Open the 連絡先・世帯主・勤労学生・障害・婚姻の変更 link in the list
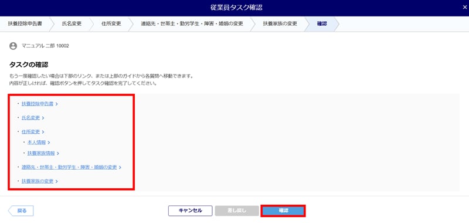Screen dimensions: 469x223 coord(69,167)
